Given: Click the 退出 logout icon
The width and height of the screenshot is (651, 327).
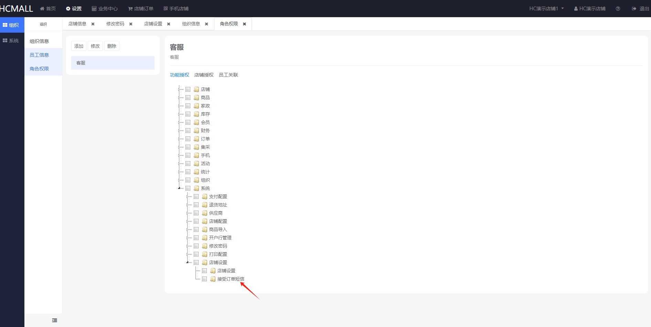Looking at the screenshot, I should (x=634, y=9).
